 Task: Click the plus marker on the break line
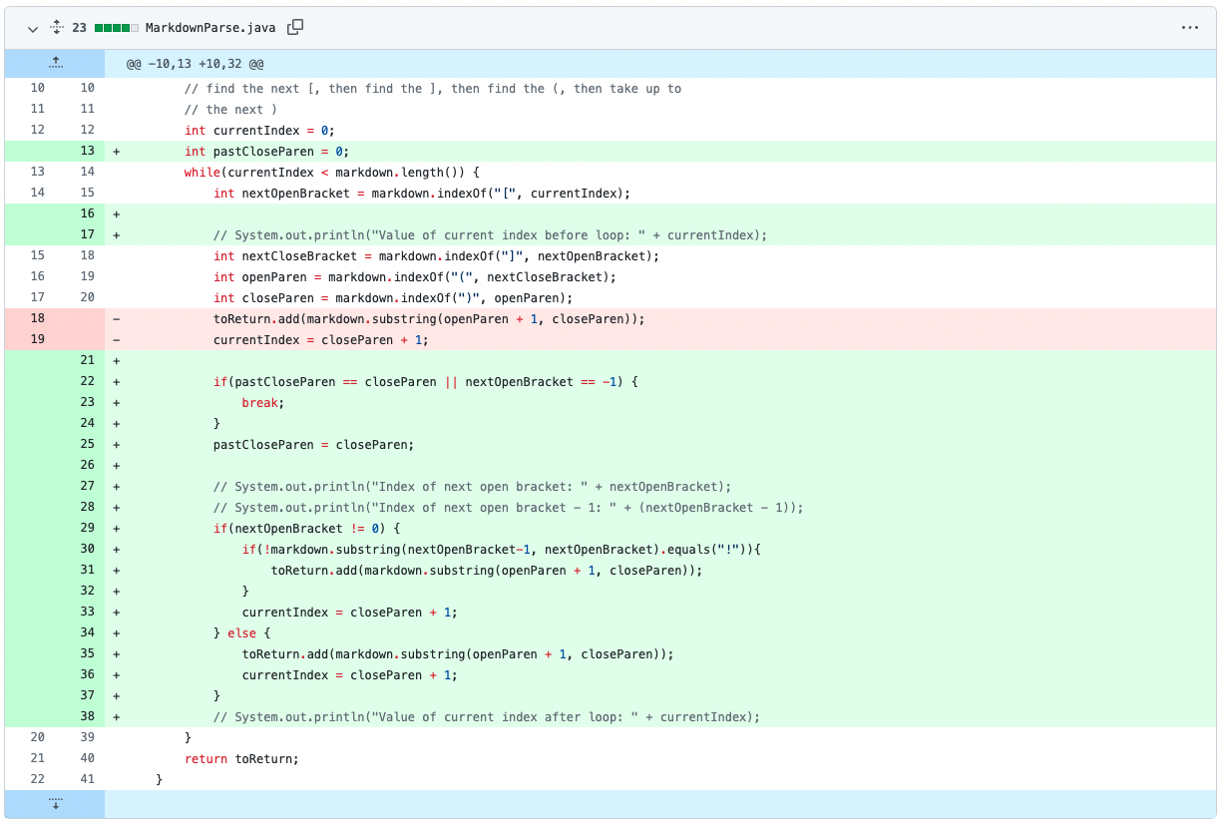(116, 403)
